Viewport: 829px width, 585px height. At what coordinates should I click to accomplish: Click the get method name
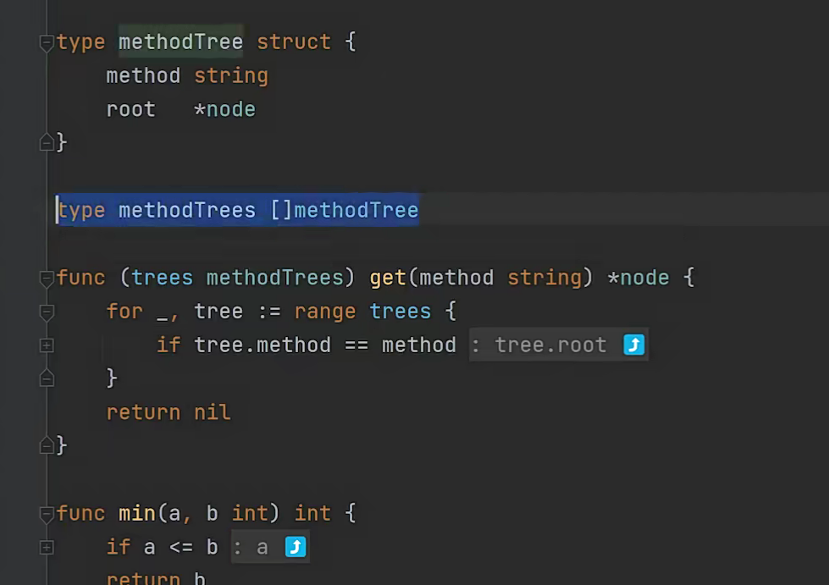[x=388, y=278]
